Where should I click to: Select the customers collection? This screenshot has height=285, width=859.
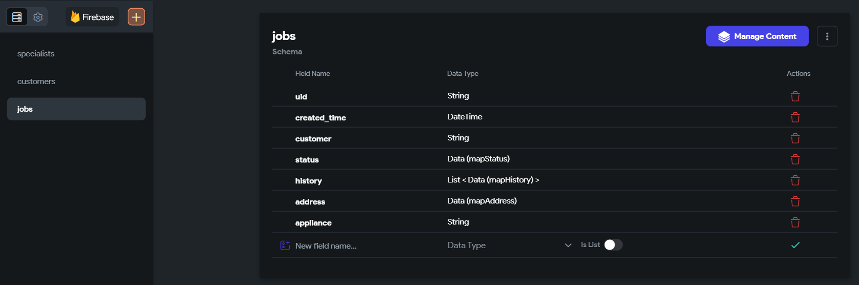pos(36,82)
